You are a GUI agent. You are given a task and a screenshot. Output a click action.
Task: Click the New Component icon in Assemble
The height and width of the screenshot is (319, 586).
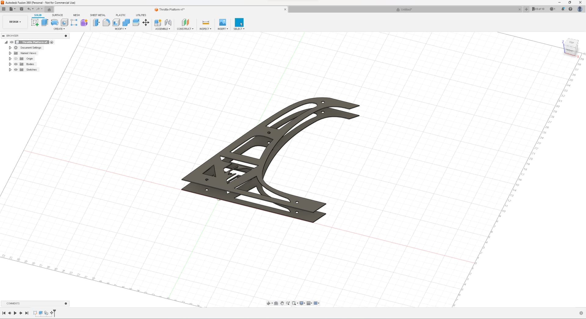coord(158,22)
